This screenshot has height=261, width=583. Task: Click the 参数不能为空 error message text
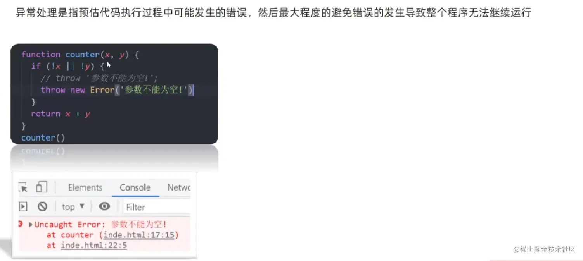point(139,224)
